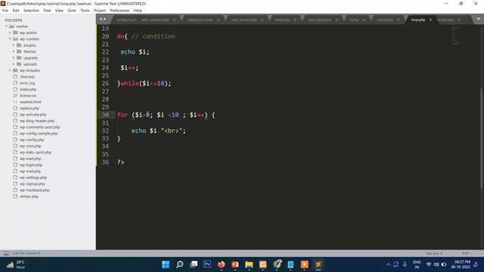Click line number 22 in the gutter
This screenshot has width=484, height=272.
(x=105, y=52)
